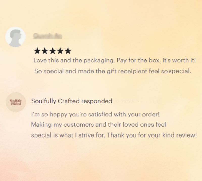Click the line "Making my customers and their loved"
Screen dimensions: 202x181
tap(98, 124)
